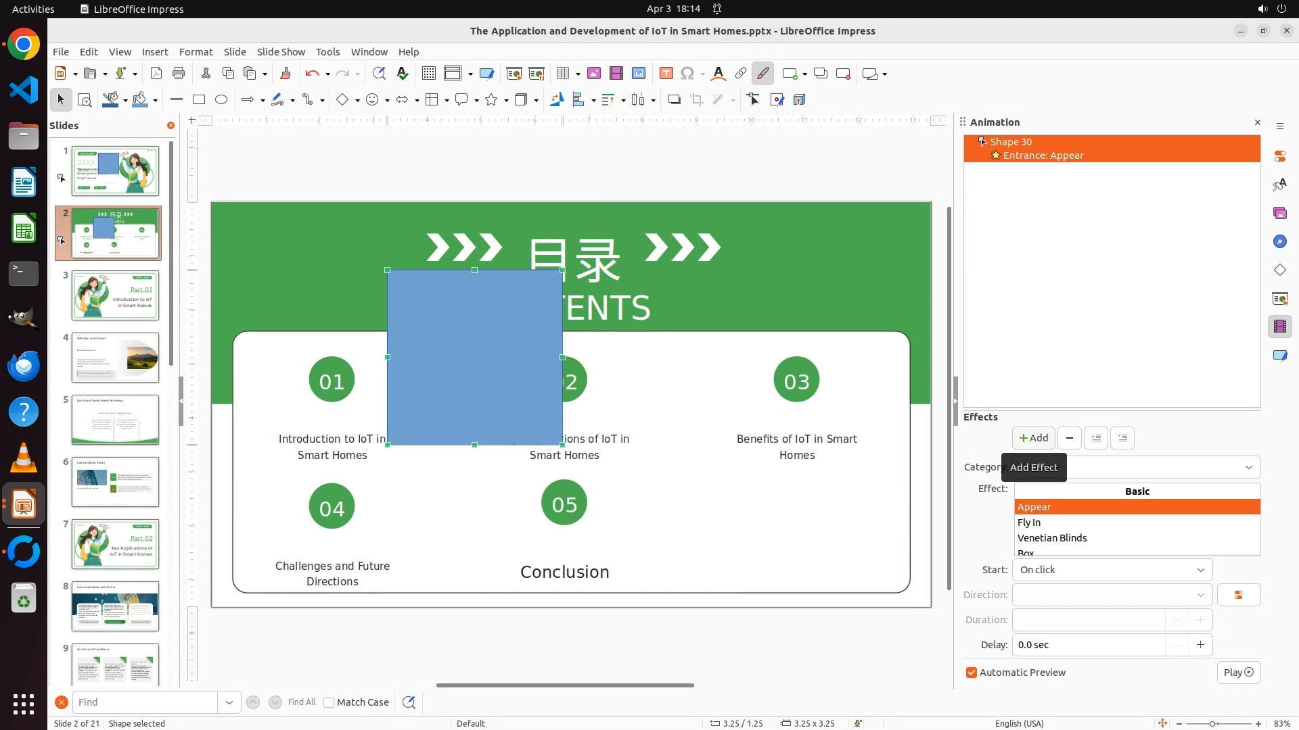Disable Automatic Preview checkbox
This screenshot has width=1299, height=730.
point(972,673)
